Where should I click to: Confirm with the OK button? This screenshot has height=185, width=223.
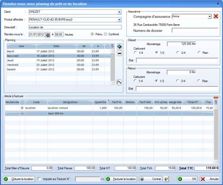click(188, 179)
